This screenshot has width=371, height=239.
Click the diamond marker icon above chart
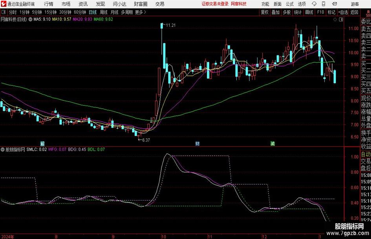coord(335,20)
